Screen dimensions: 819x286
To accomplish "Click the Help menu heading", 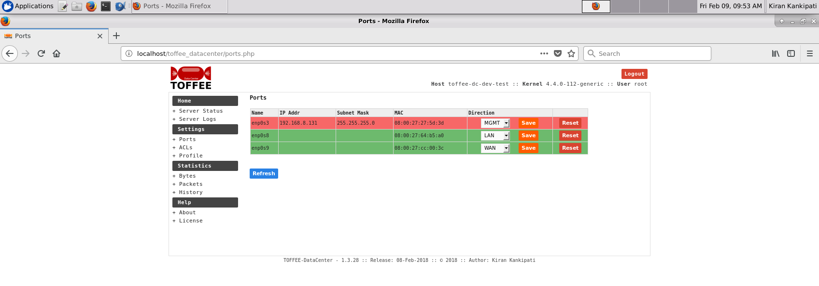I will [x=205, y=202].
